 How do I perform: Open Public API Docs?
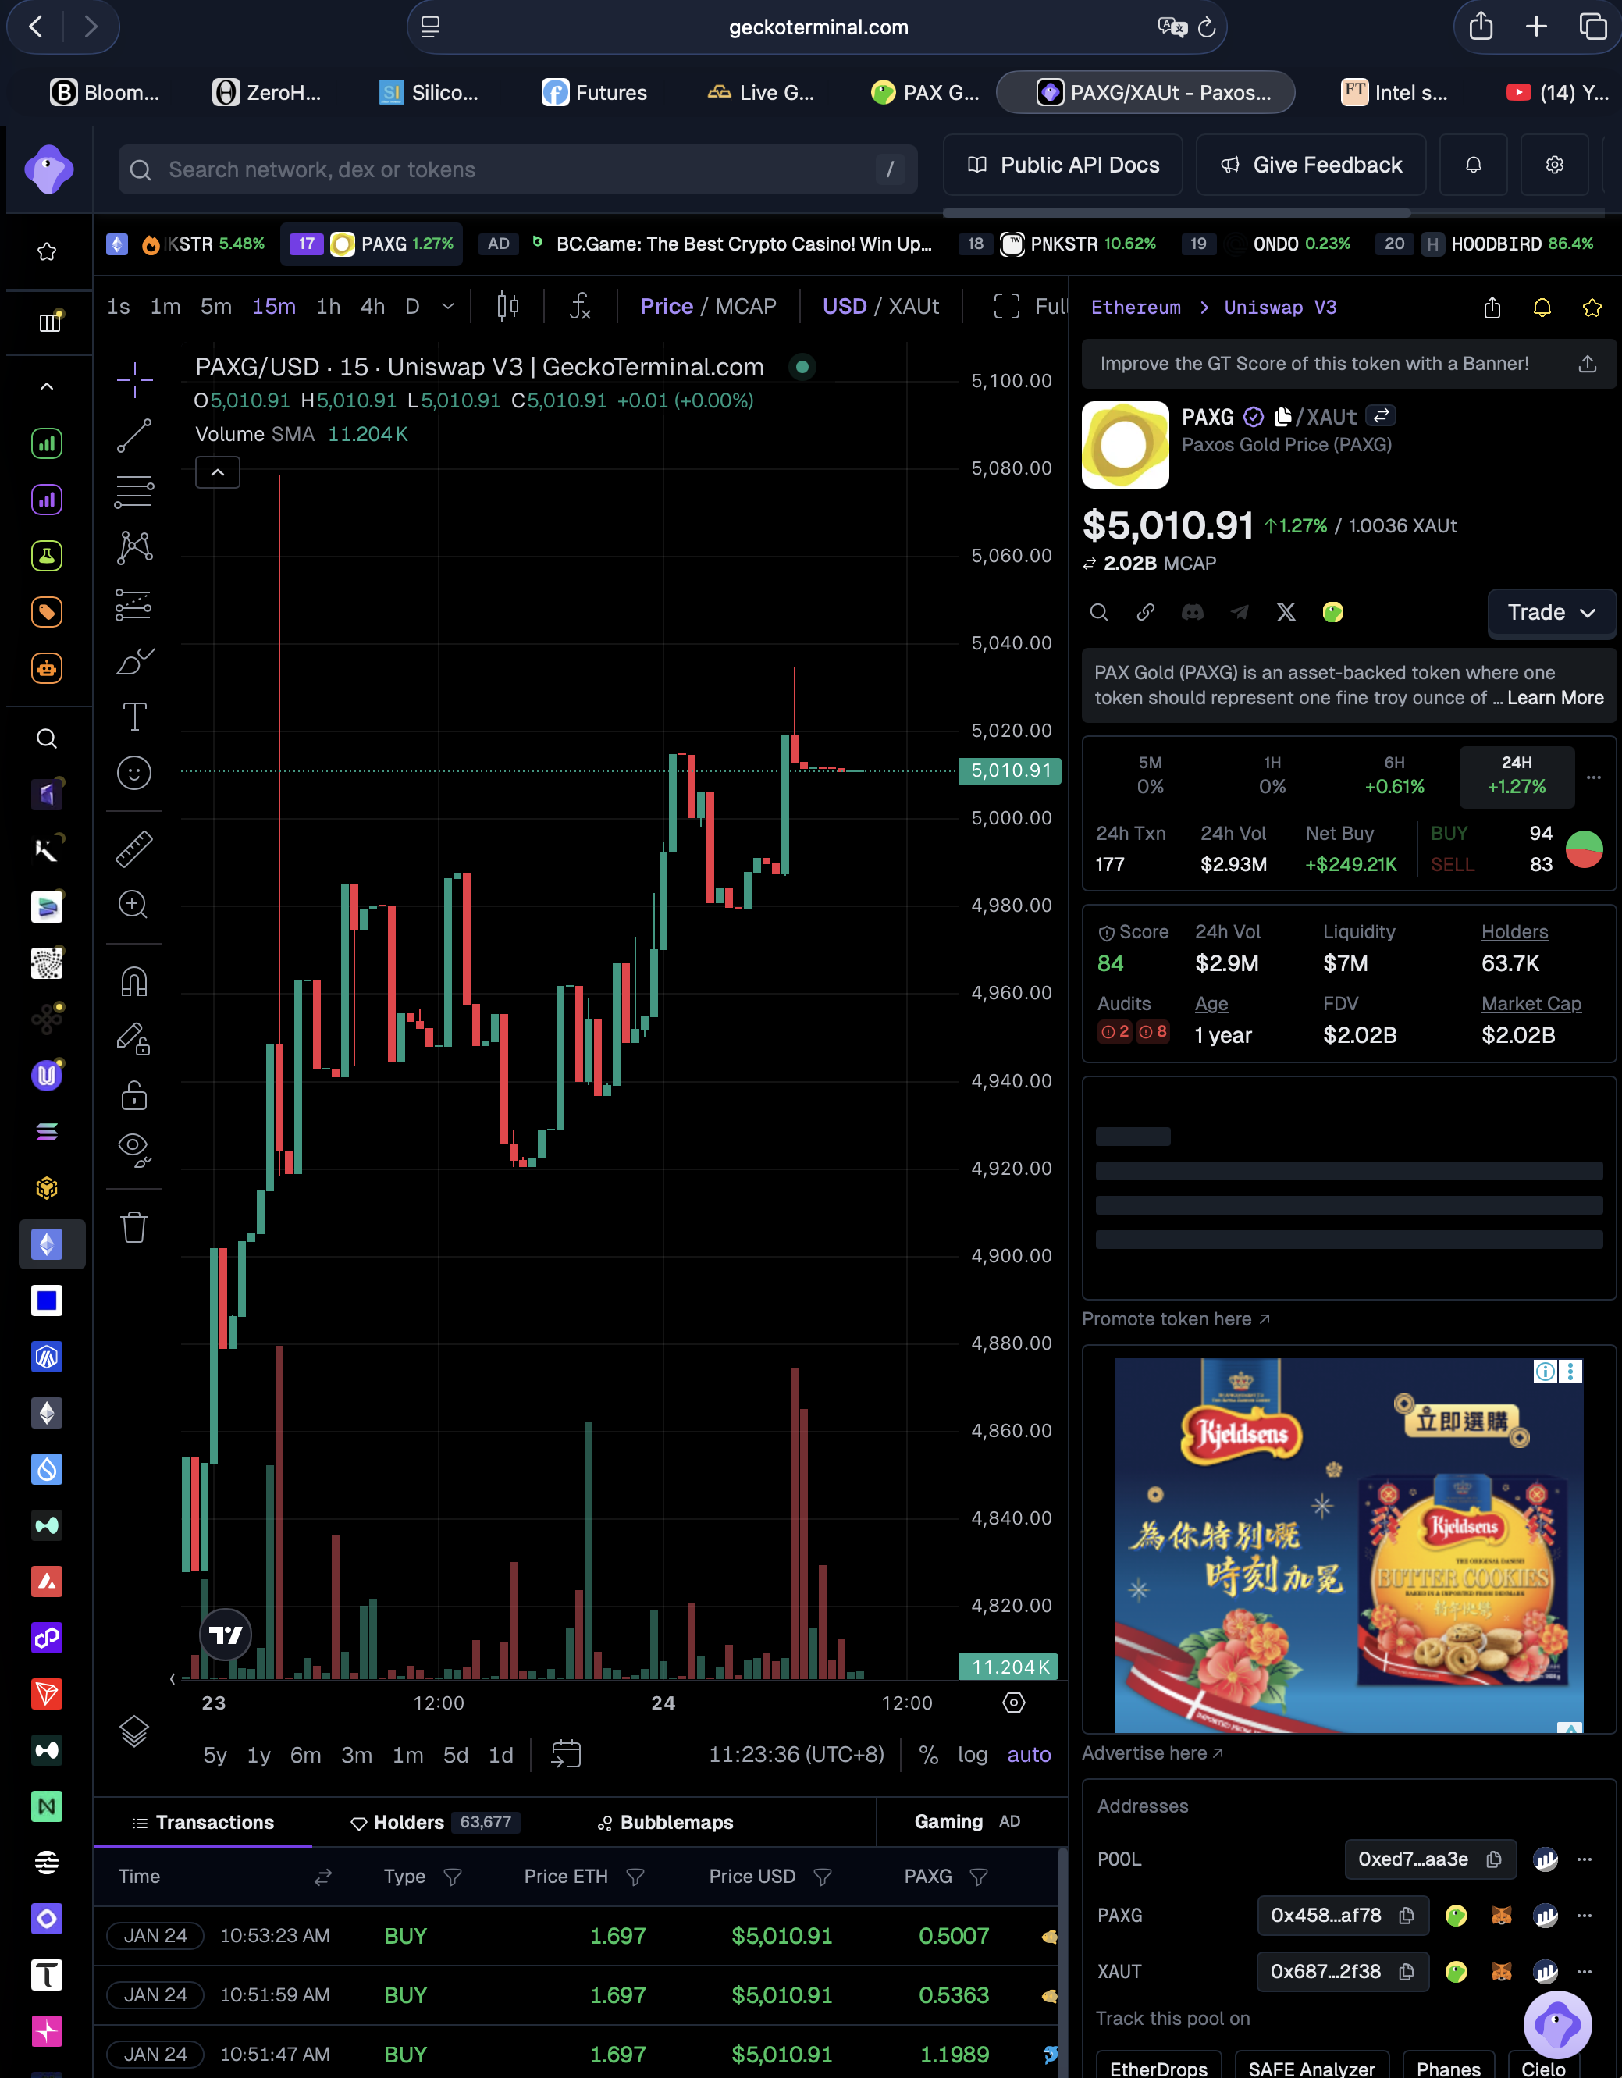pyautogui.click(x=1062, y=165)
